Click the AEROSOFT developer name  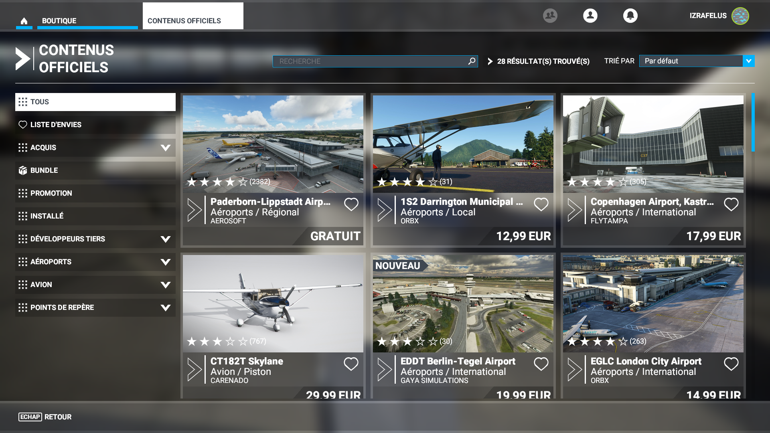click(x=228, y=221)
